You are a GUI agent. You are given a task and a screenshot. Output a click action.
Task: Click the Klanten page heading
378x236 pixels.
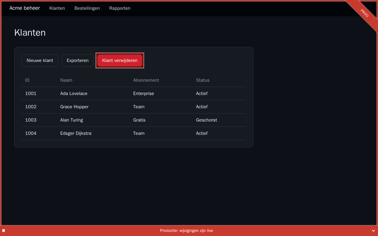pyautogui.click(x=30, y=33)
